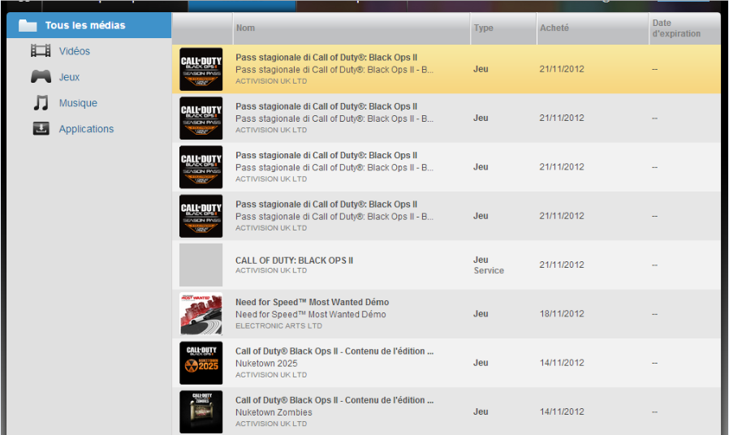Click the Nuketown 2025 thumbnail
729x435 pixels.
point(201,363)
